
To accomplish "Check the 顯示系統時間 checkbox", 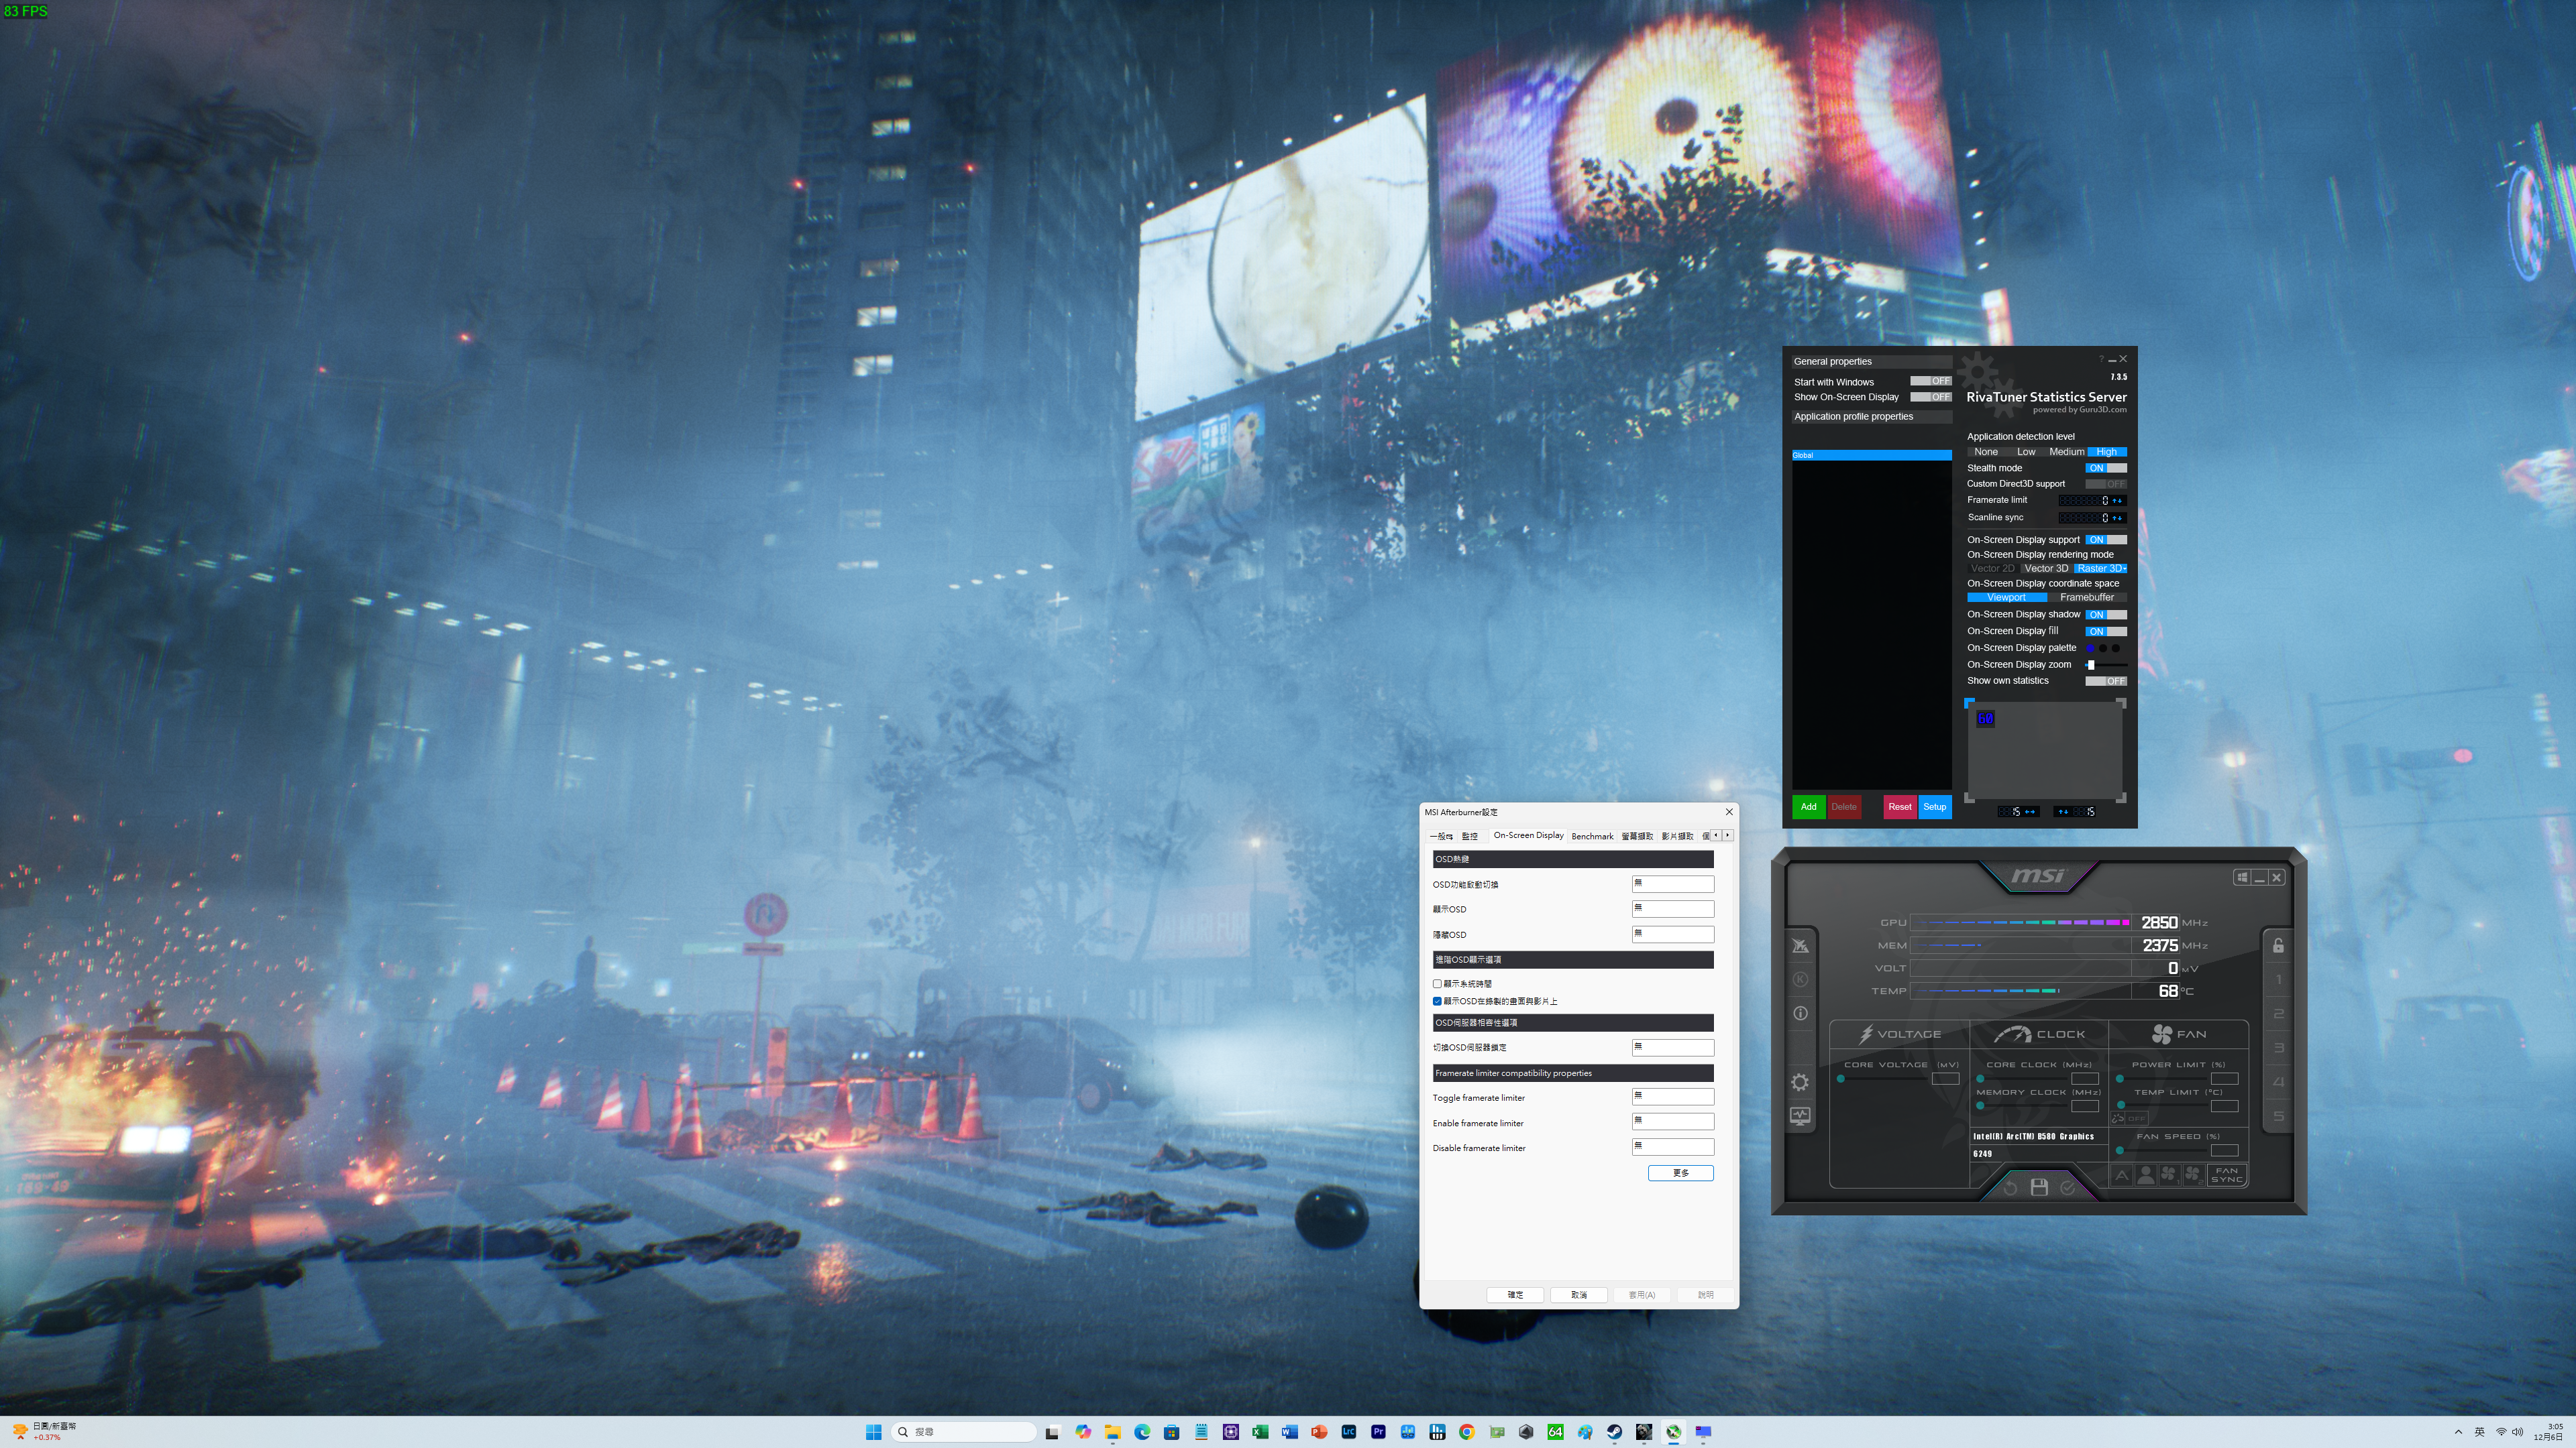I will 1437,984.
